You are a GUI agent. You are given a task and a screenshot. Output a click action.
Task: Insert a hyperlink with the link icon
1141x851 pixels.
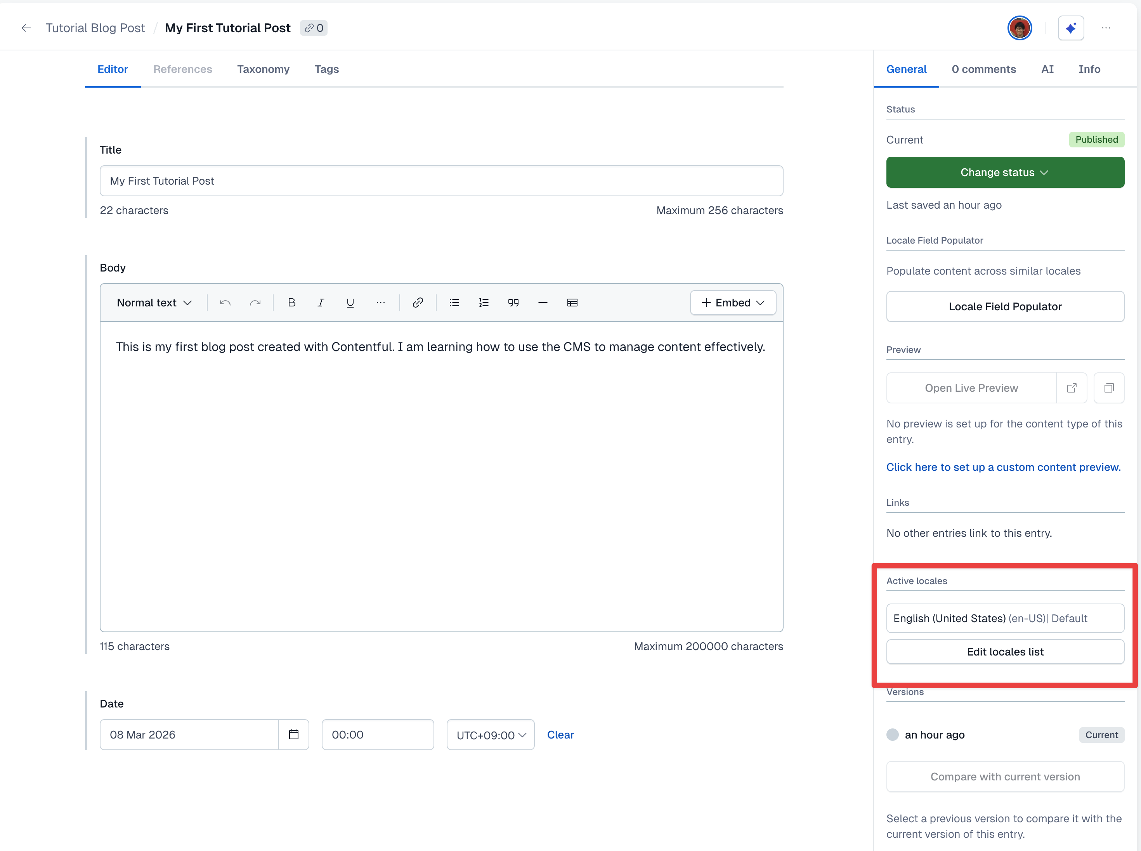point(418,303)
